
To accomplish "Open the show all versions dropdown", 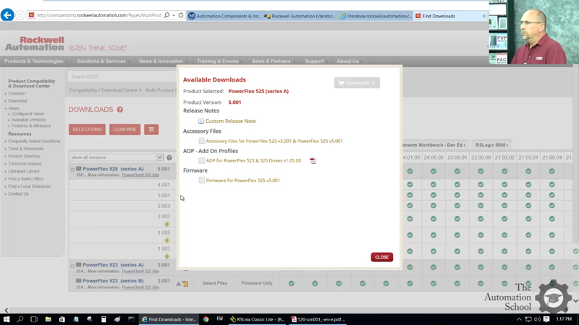I will pos(117,157).
